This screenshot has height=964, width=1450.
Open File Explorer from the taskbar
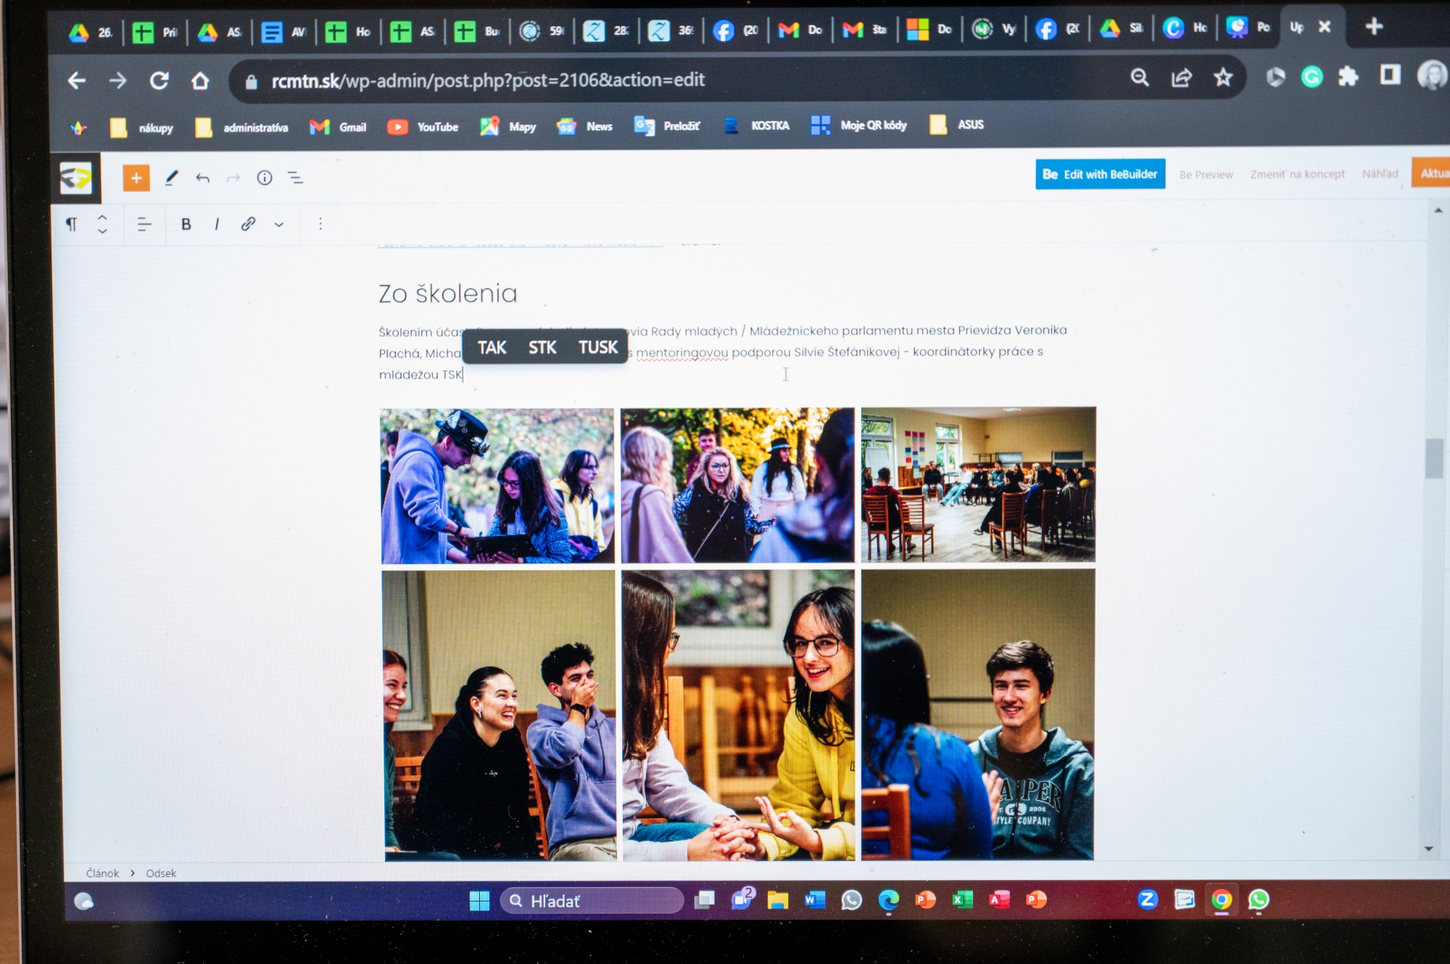778,900
